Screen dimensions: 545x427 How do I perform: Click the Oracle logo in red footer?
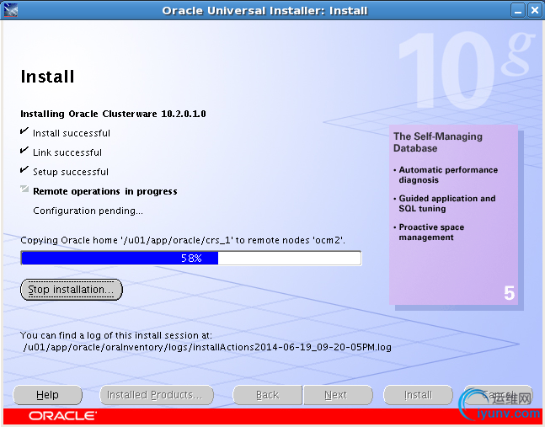(62, 416)
